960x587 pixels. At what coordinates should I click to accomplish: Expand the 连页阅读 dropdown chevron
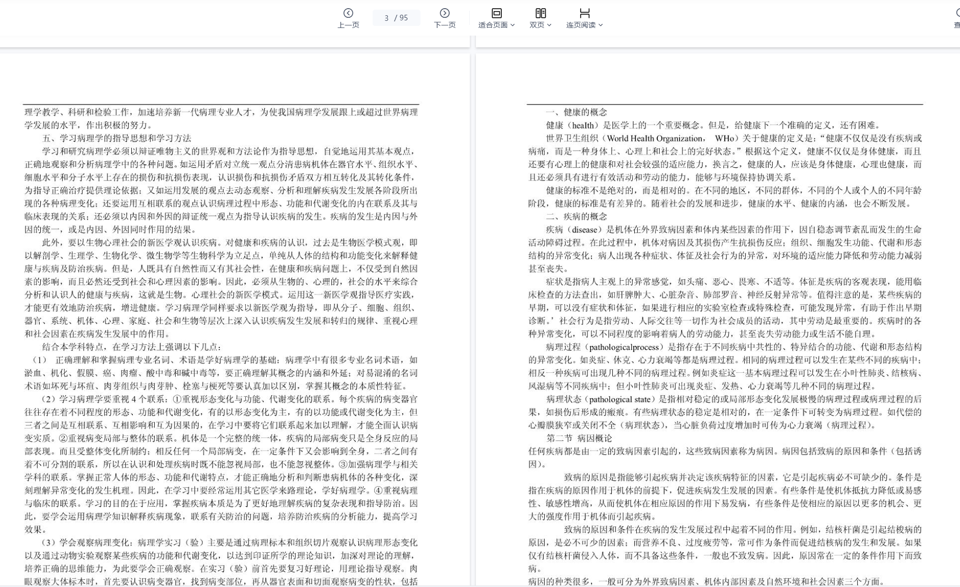coord(601,25)
